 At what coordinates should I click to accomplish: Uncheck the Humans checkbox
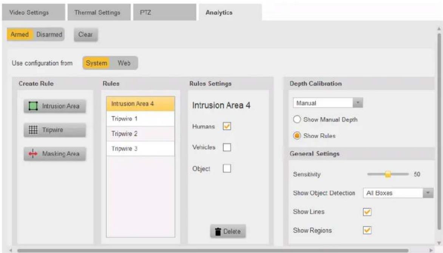(x=227, y=126)
